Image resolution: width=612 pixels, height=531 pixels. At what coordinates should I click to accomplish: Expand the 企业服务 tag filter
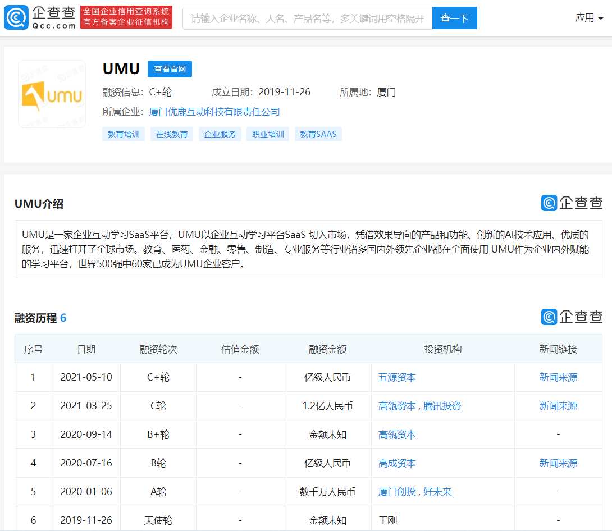pos(220,134)
